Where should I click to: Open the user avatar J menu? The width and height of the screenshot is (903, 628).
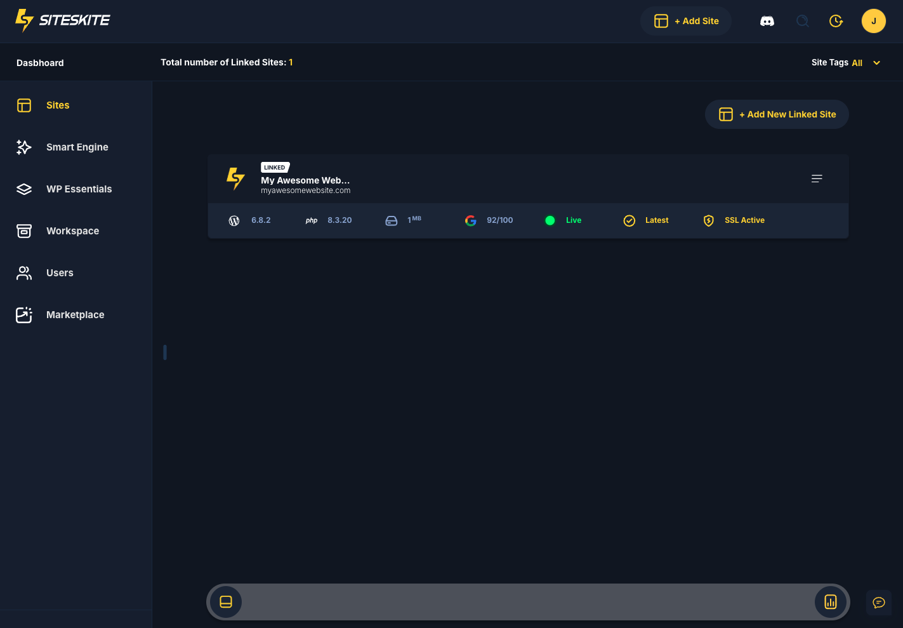pos(873,21)
